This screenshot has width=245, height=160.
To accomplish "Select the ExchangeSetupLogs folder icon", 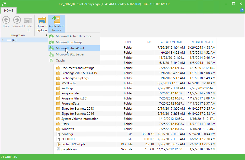I will [x=58, y=78].
